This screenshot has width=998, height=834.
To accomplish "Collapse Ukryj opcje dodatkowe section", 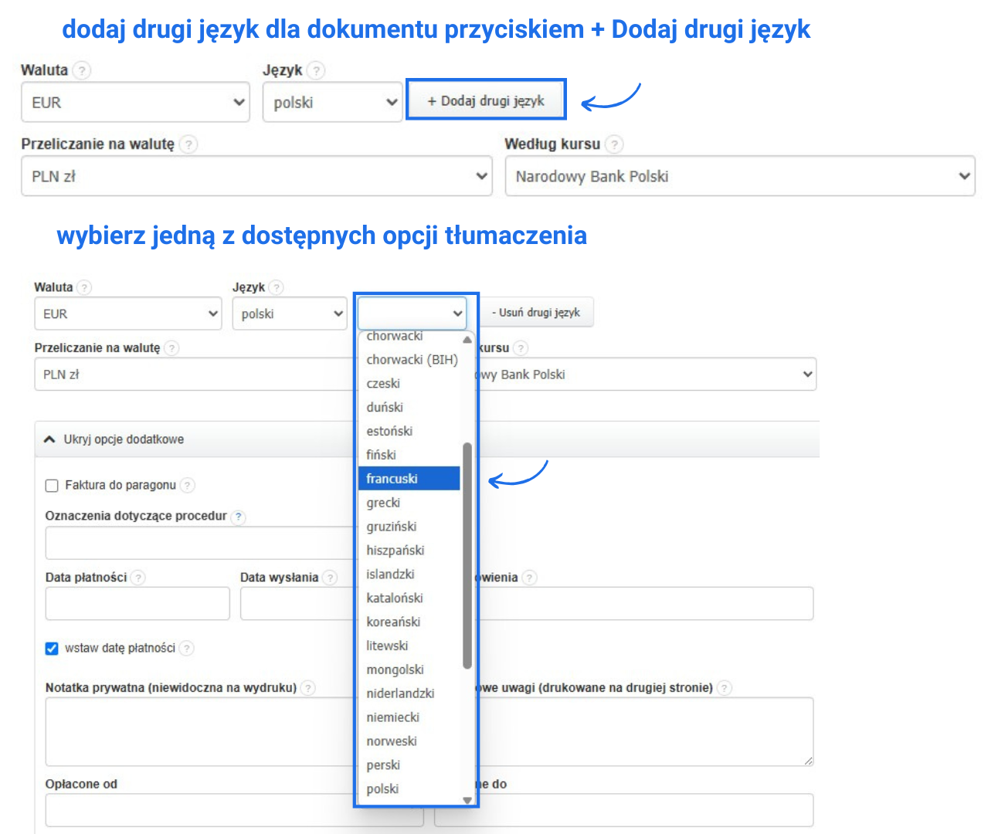I will (x=114, y=439).
